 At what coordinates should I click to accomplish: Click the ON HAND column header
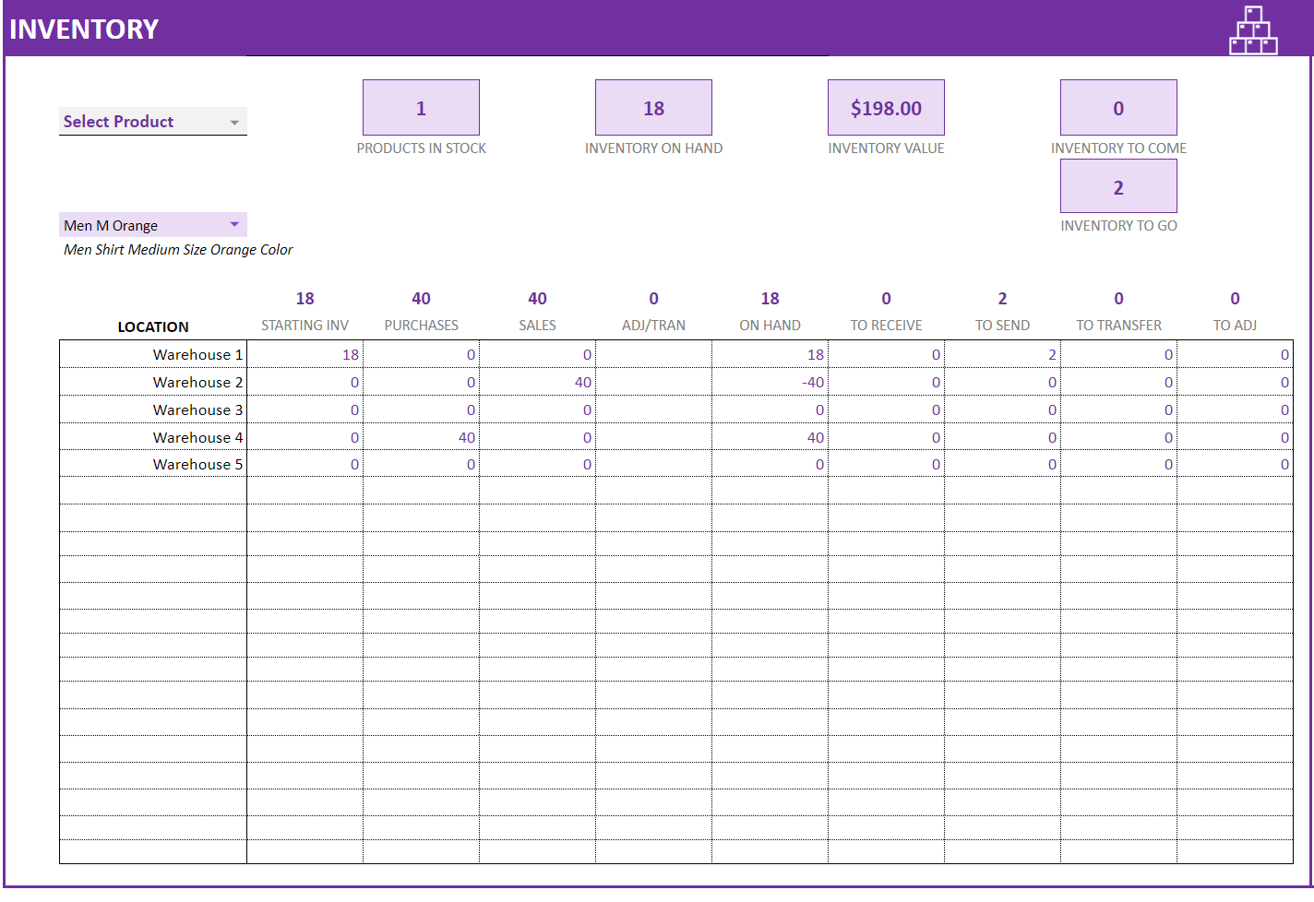(770, 325)
